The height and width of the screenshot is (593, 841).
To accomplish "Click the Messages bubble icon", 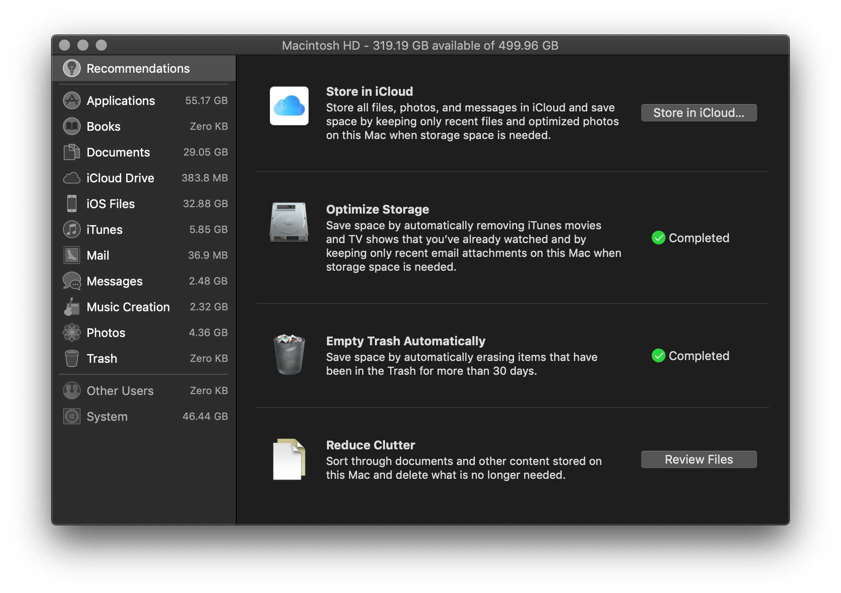I will coord(72,281).
